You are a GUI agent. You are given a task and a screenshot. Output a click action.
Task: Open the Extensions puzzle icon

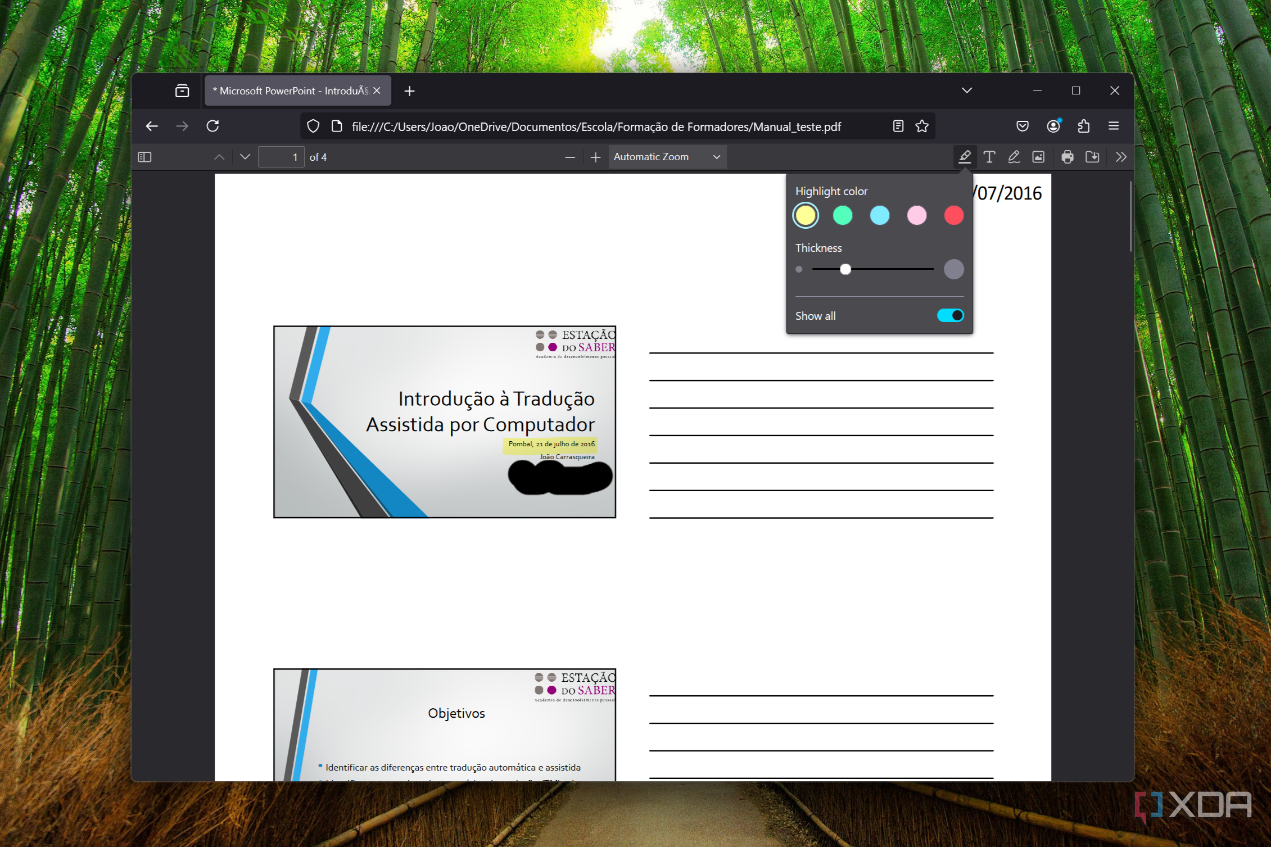[1084, 126]
